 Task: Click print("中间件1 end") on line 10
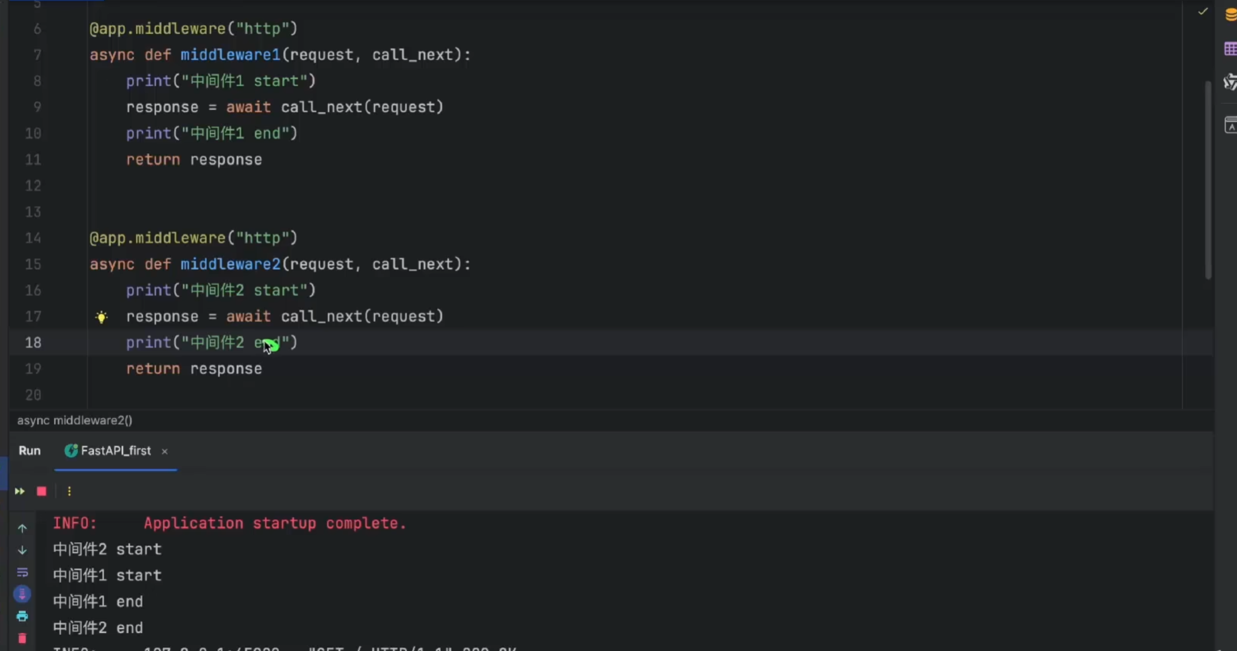click(x=212, y=133)
